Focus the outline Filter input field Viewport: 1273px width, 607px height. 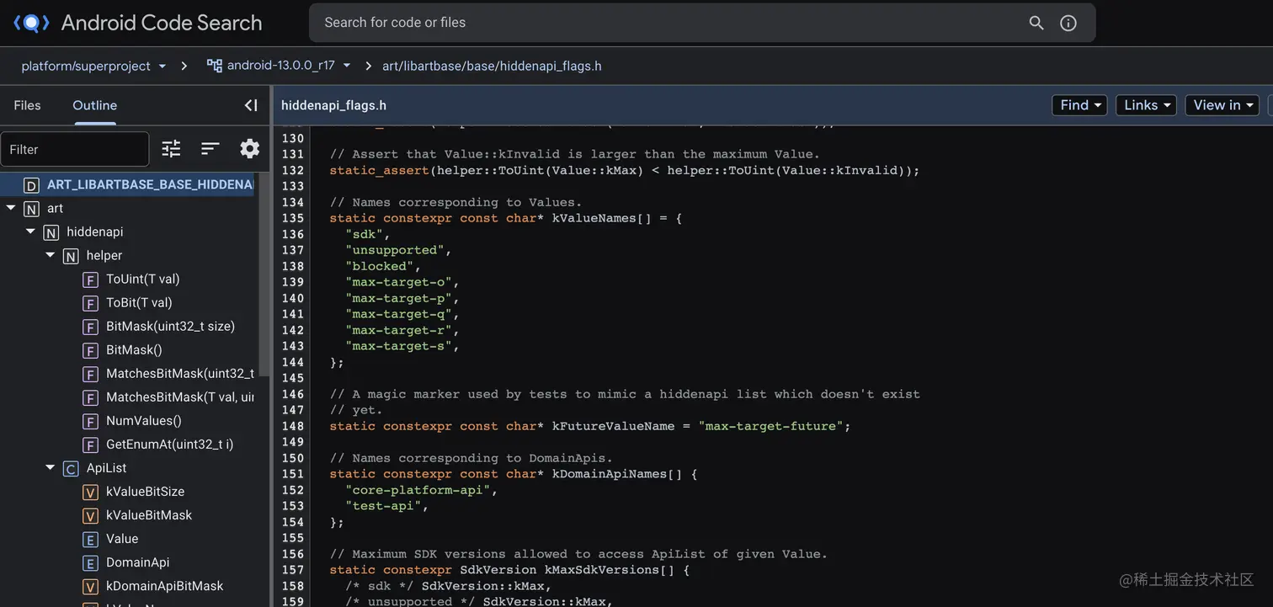[75, 149]
